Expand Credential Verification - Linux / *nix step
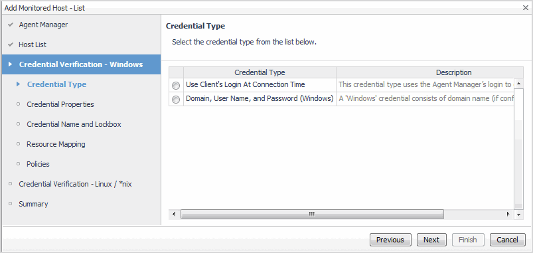The height and width of the screenshot is (253, 533). pyautogui.click(x=75, y=184)
